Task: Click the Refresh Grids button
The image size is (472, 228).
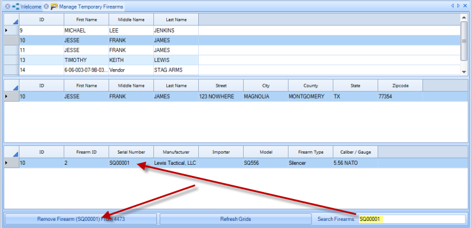Action: (235, 219)
